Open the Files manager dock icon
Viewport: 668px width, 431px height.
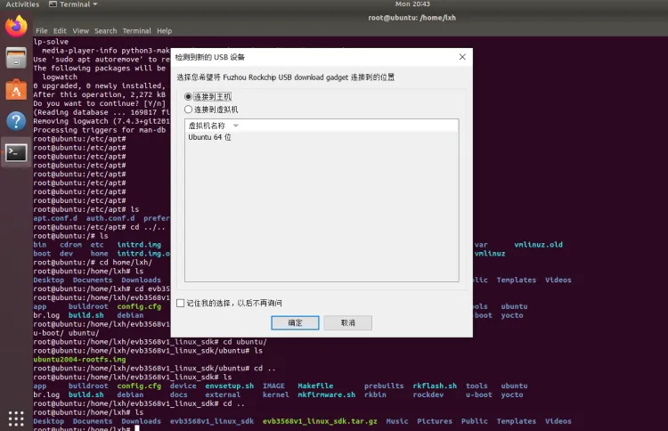16,58
